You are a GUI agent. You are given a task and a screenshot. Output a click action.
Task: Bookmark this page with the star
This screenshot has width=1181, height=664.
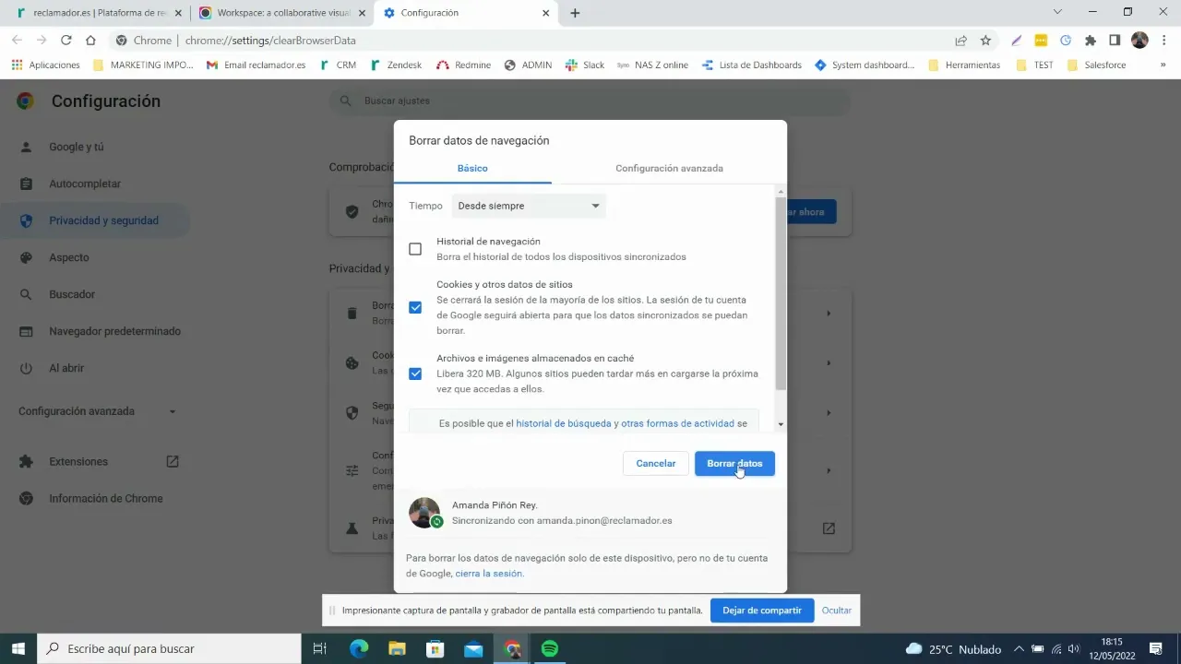click(985, 41)
